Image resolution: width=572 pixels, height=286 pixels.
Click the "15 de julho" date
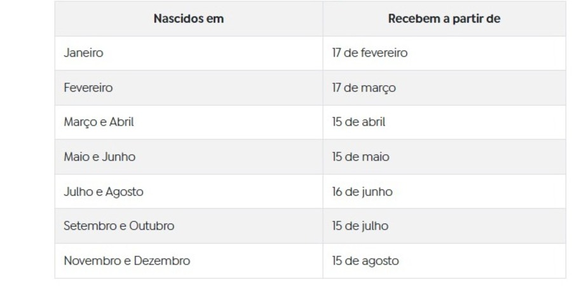coord(360,226)
